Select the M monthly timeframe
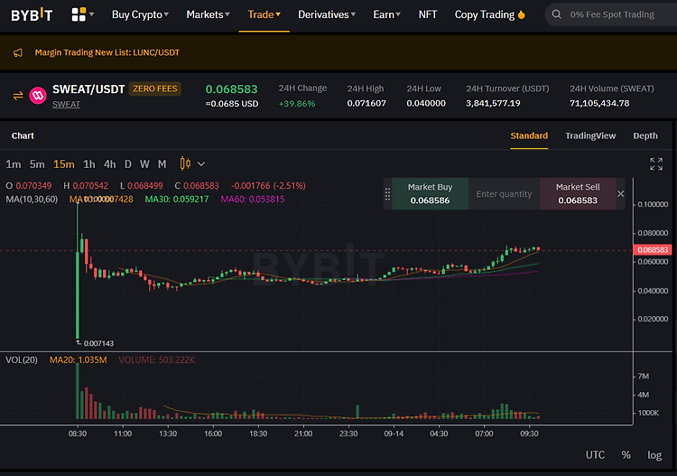 click(162, 164)
